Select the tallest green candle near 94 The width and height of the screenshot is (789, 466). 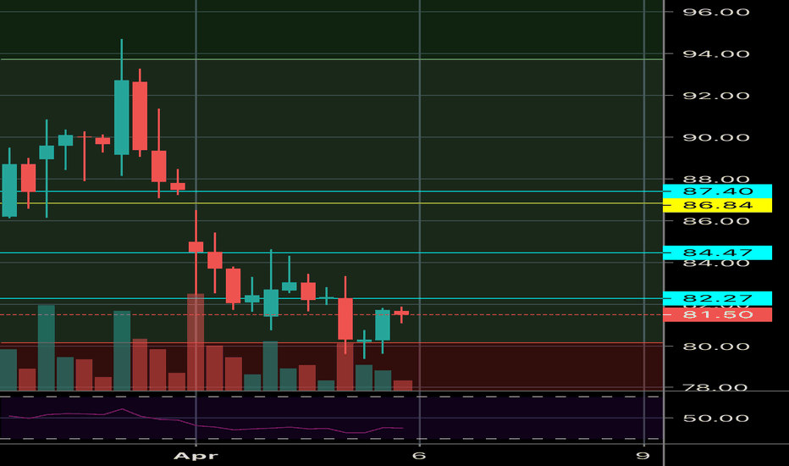pos(121,117)
